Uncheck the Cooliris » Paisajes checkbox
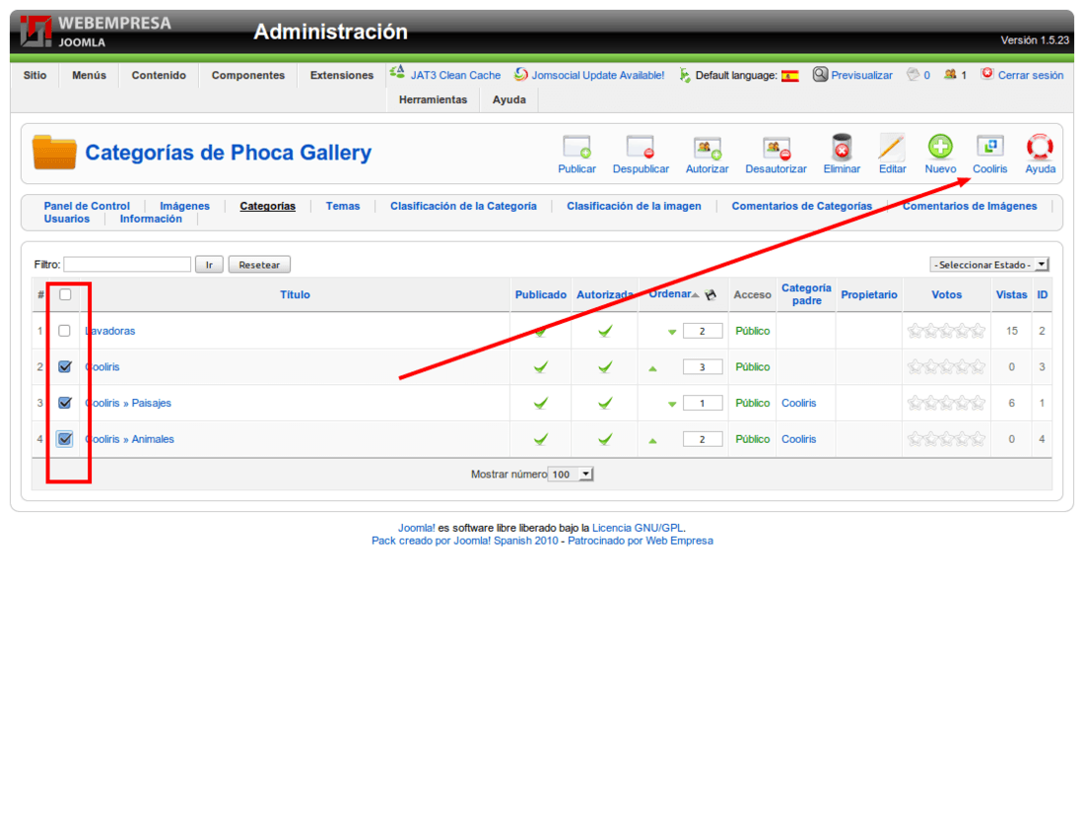 pyautogui.click(x=64, y=403)
